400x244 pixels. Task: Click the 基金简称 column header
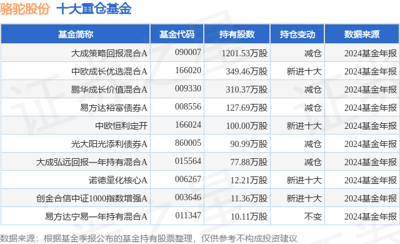coord(76,34)
